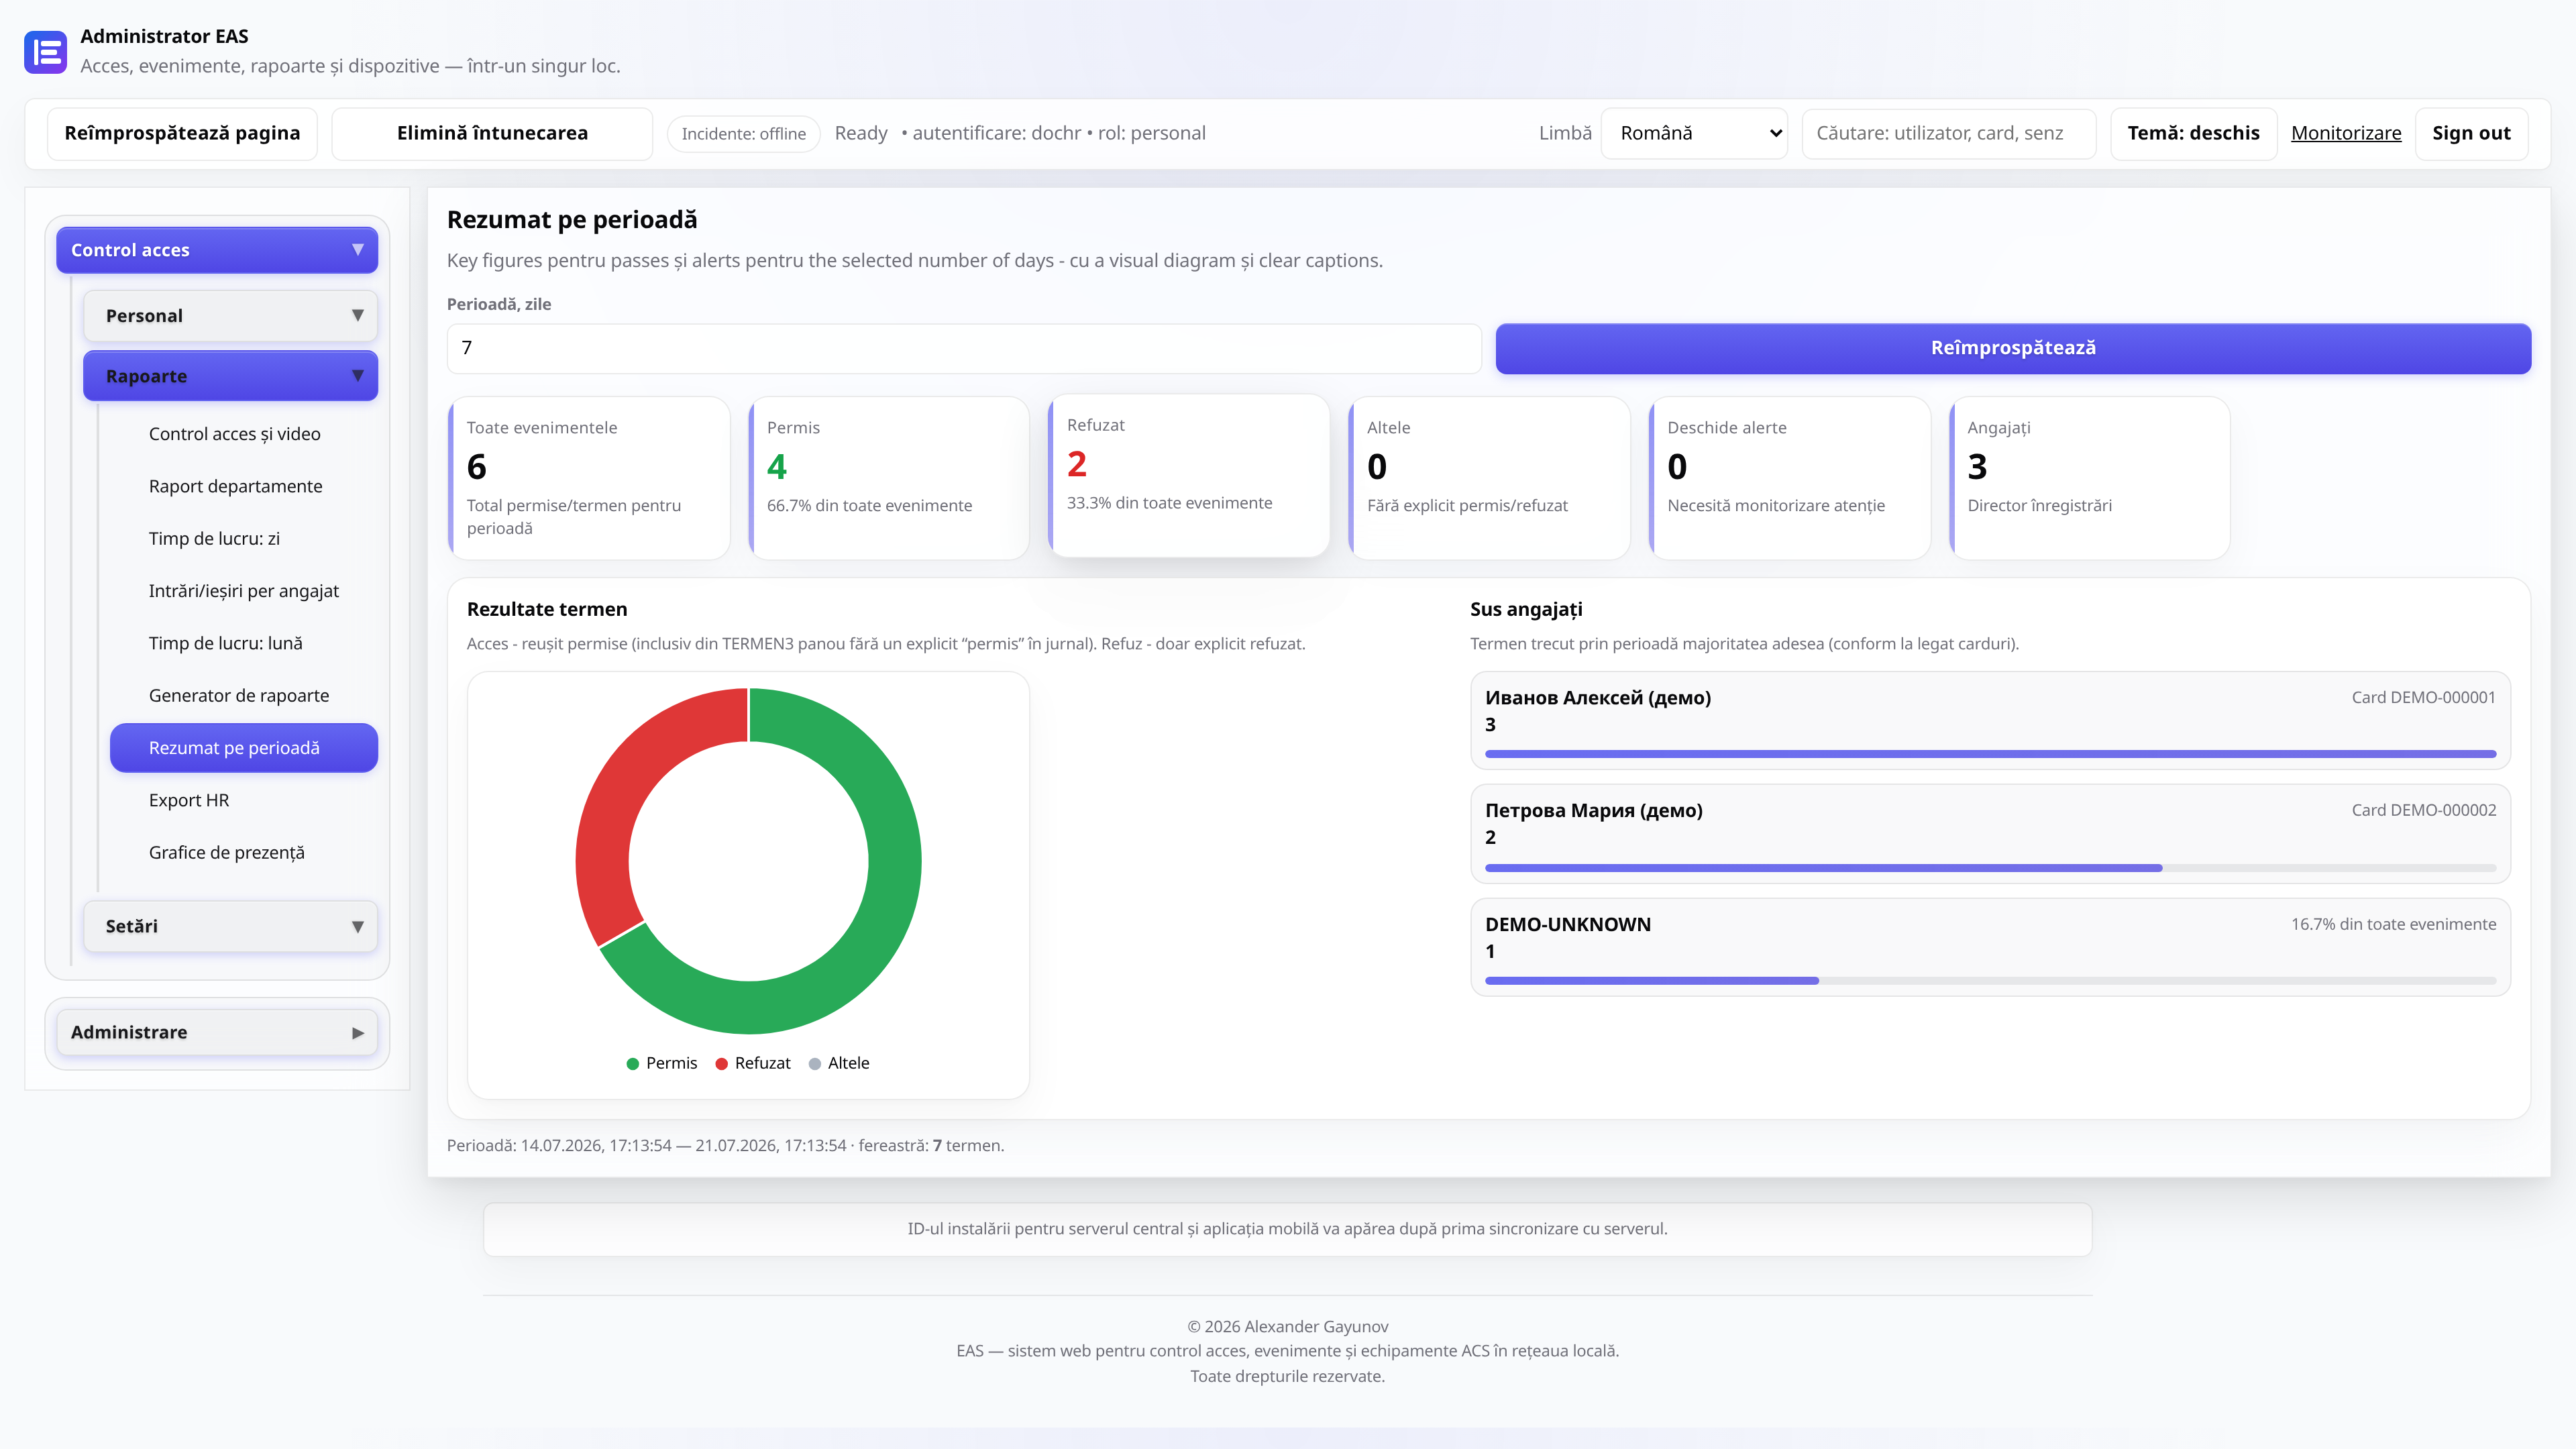Expand the Administrare panel arrow

pyautogui.click(x=357, y=1033)
